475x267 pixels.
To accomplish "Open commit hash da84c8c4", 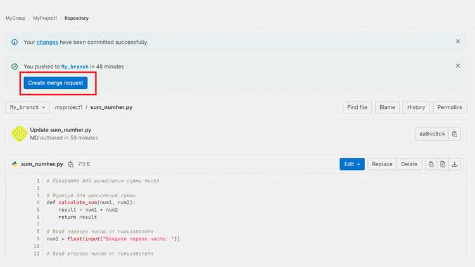I will [432, 134].
